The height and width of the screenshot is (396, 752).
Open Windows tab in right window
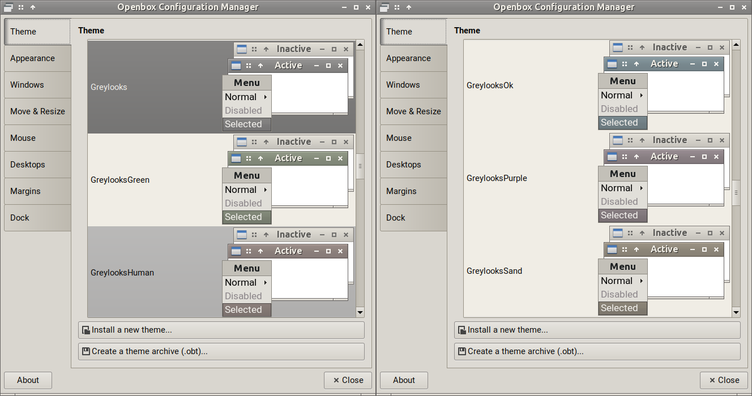click(x=413, y=85)
